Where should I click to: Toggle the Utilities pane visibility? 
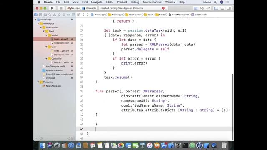(x=229, y=8)
